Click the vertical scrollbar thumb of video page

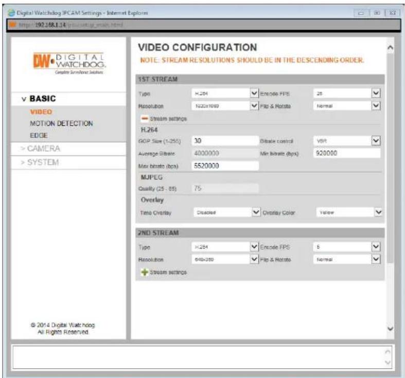pos(390,158)
